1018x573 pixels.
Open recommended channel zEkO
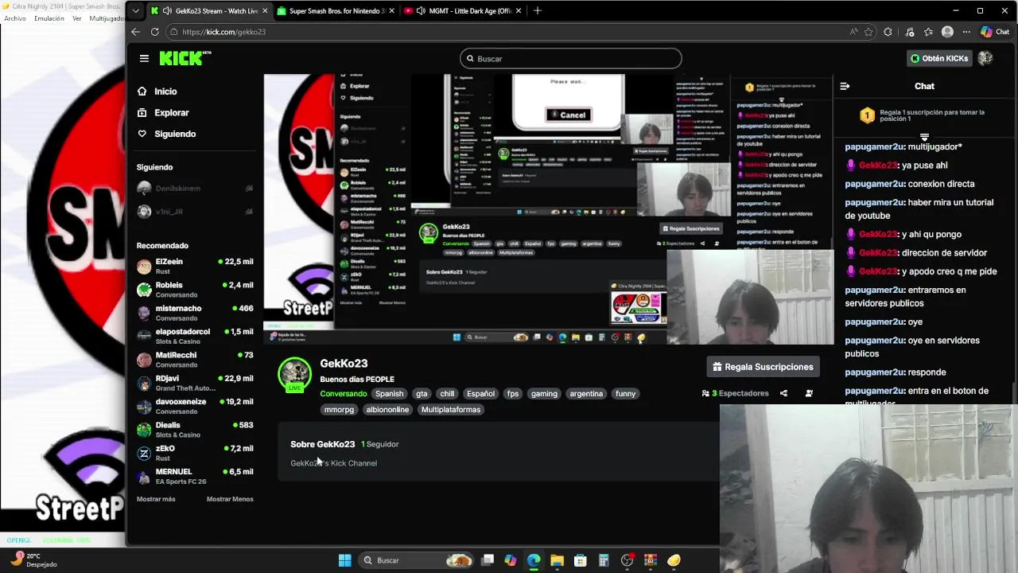click(195, 453)
